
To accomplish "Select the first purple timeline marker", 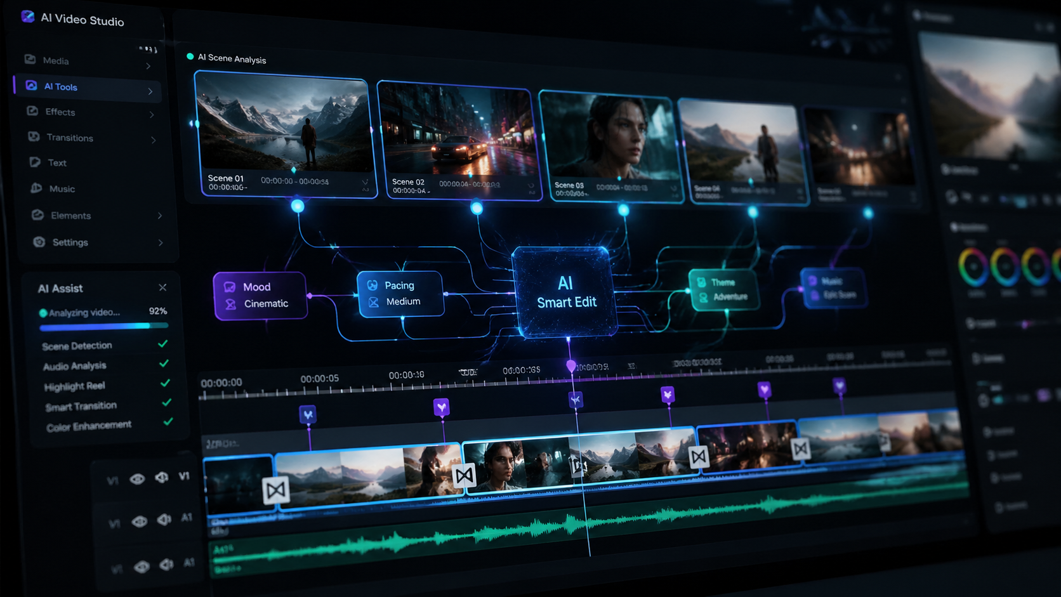I will point(308,415).
